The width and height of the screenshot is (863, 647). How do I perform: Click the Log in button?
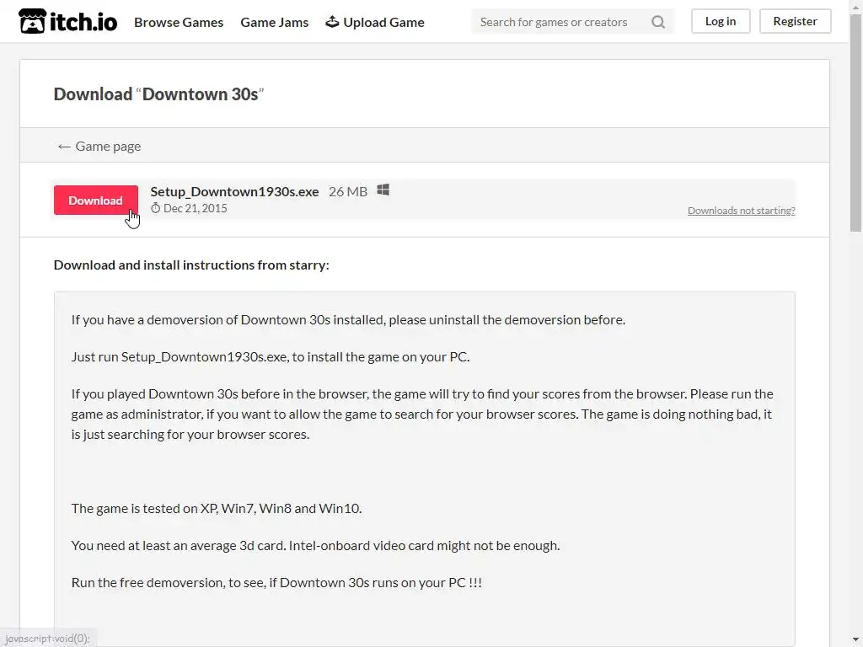click(720, 21)
